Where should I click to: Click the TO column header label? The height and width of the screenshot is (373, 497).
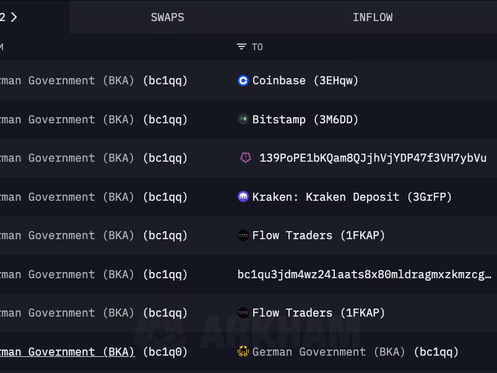tap(257, 47)
